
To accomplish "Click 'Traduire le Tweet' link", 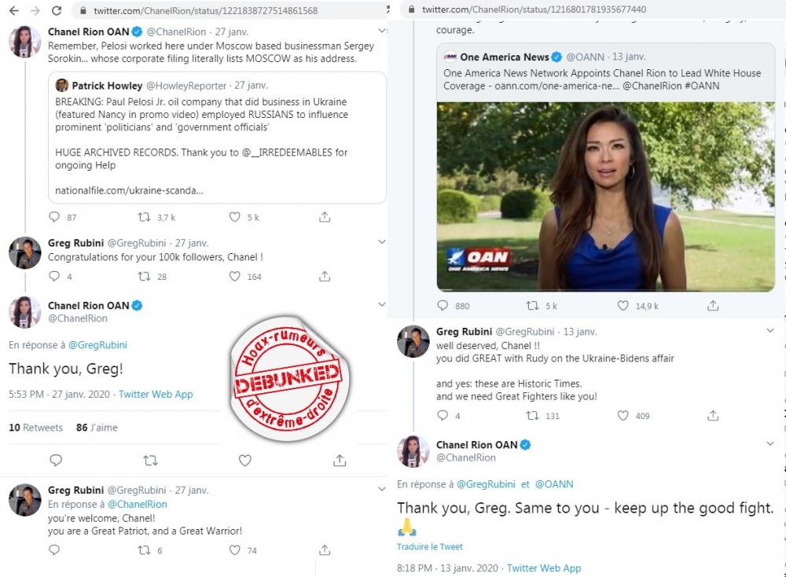I will 430,546.
